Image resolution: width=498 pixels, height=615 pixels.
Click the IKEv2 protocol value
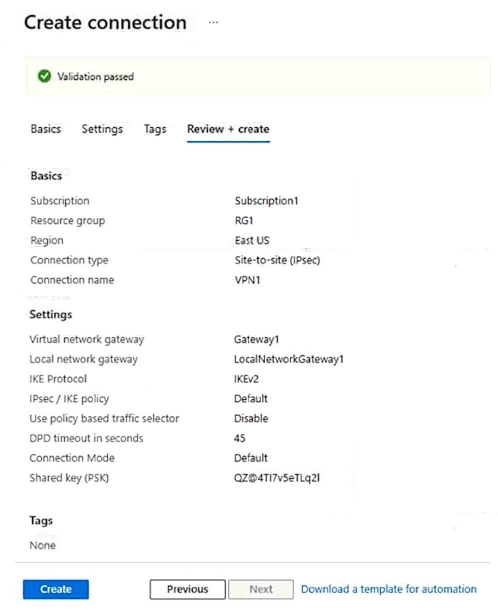pos(247,379)
